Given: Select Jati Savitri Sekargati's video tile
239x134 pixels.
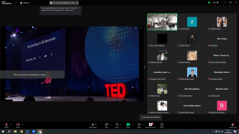Looking at the screenshot, I should 162,22.
